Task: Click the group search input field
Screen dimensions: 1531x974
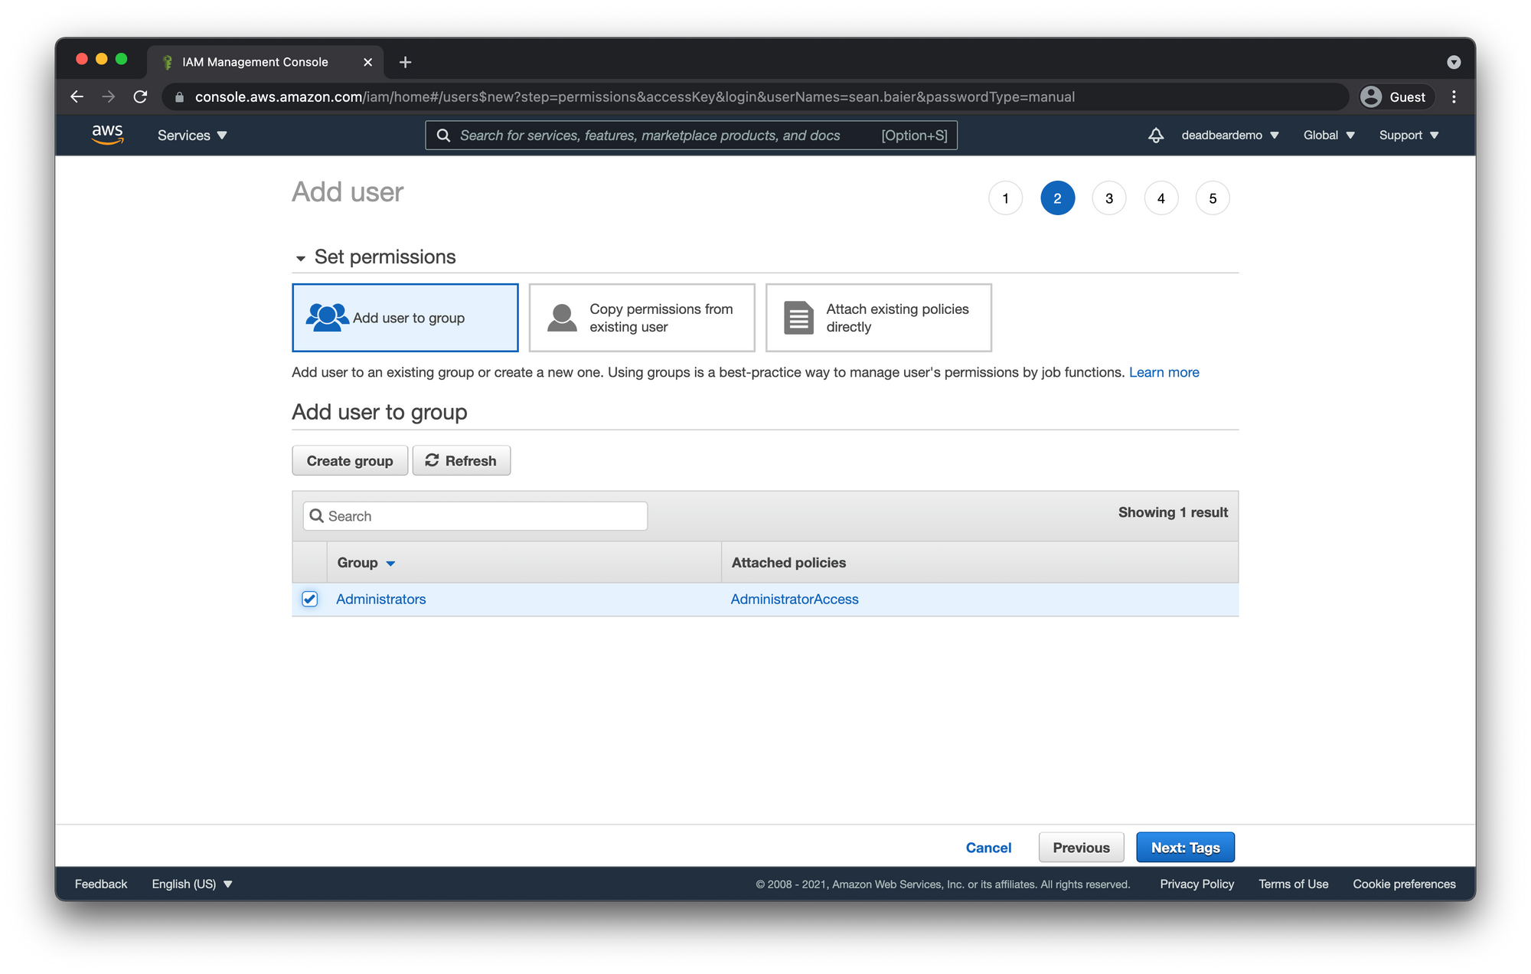Action: [475, 515]
